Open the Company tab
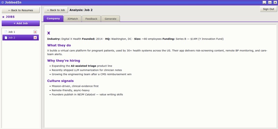The image size is (278, 129). pos(53,19)
